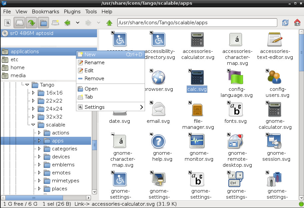
Task: Select the fonts.svg icon
Action: pyautogui.click(x=236, y=109)
